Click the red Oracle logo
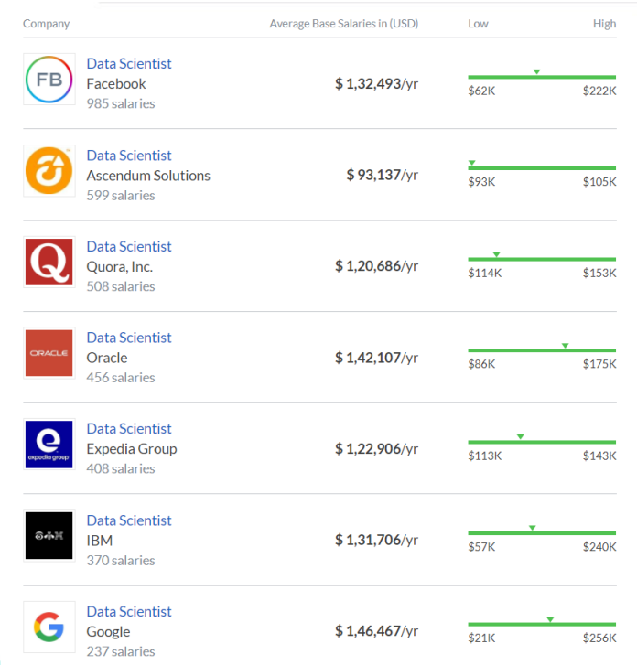The width and height of the screenshot is (637, 665). [x=49, y=353]
